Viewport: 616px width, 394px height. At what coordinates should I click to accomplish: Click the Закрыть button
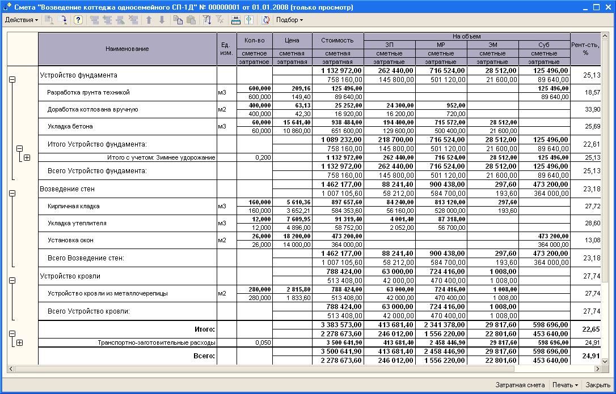coord(598,385)
